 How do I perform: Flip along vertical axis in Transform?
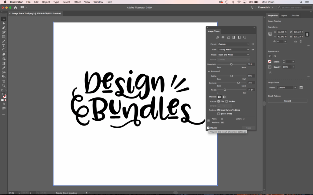pos(301,41)
